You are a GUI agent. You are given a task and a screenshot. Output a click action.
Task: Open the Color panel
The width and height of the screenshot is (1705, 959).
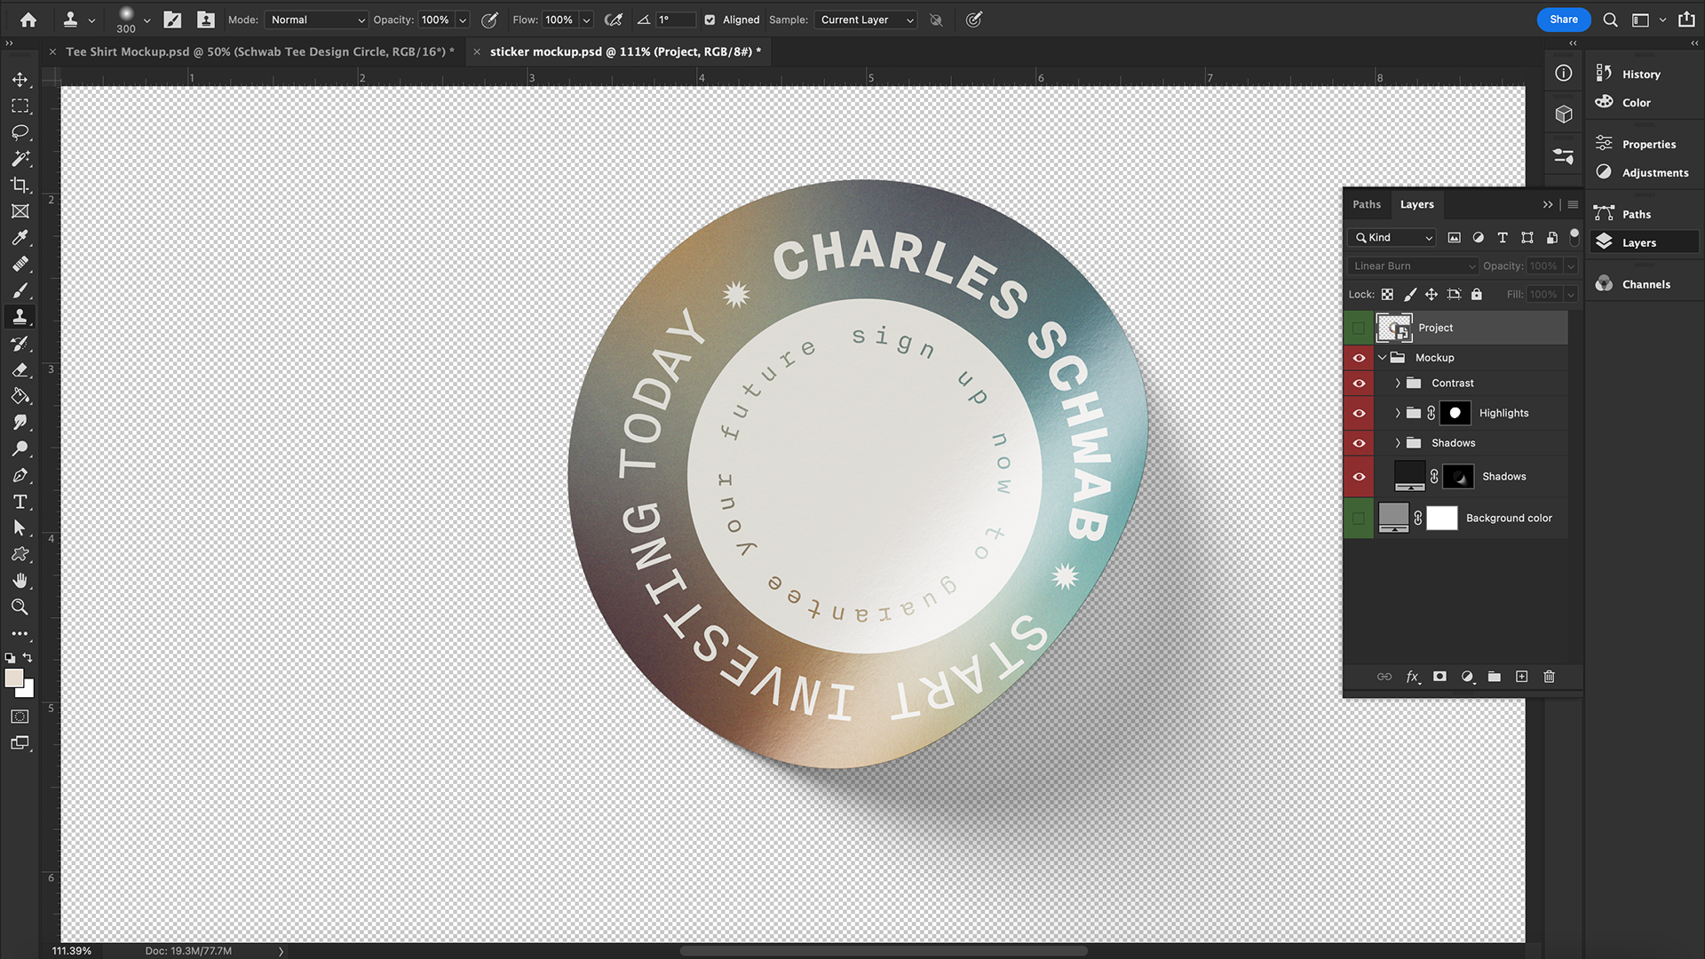[1636, 103]
